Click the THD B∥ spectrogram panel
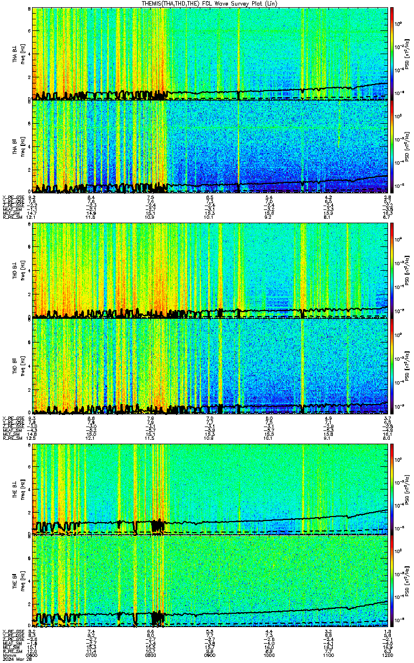This screenshot has height=663, width=414. pyautogui.click(x=210, y=366)
